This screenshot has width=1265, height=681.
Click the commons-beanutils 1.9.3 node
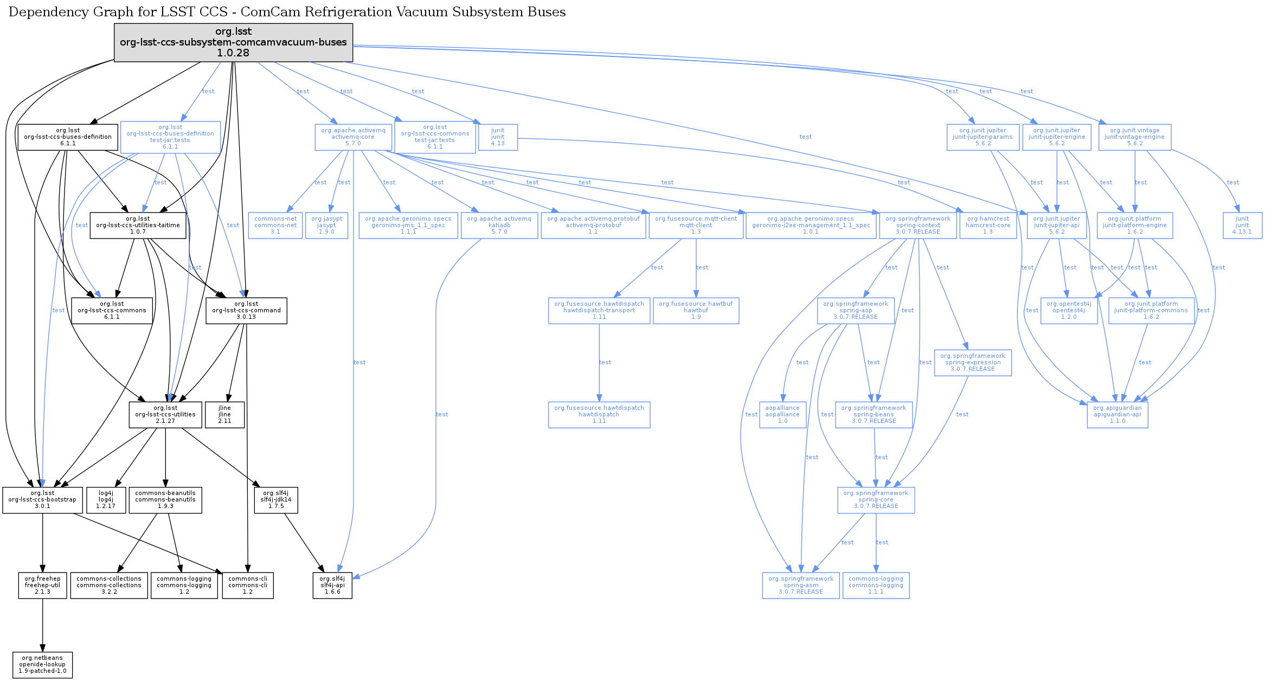165,500
